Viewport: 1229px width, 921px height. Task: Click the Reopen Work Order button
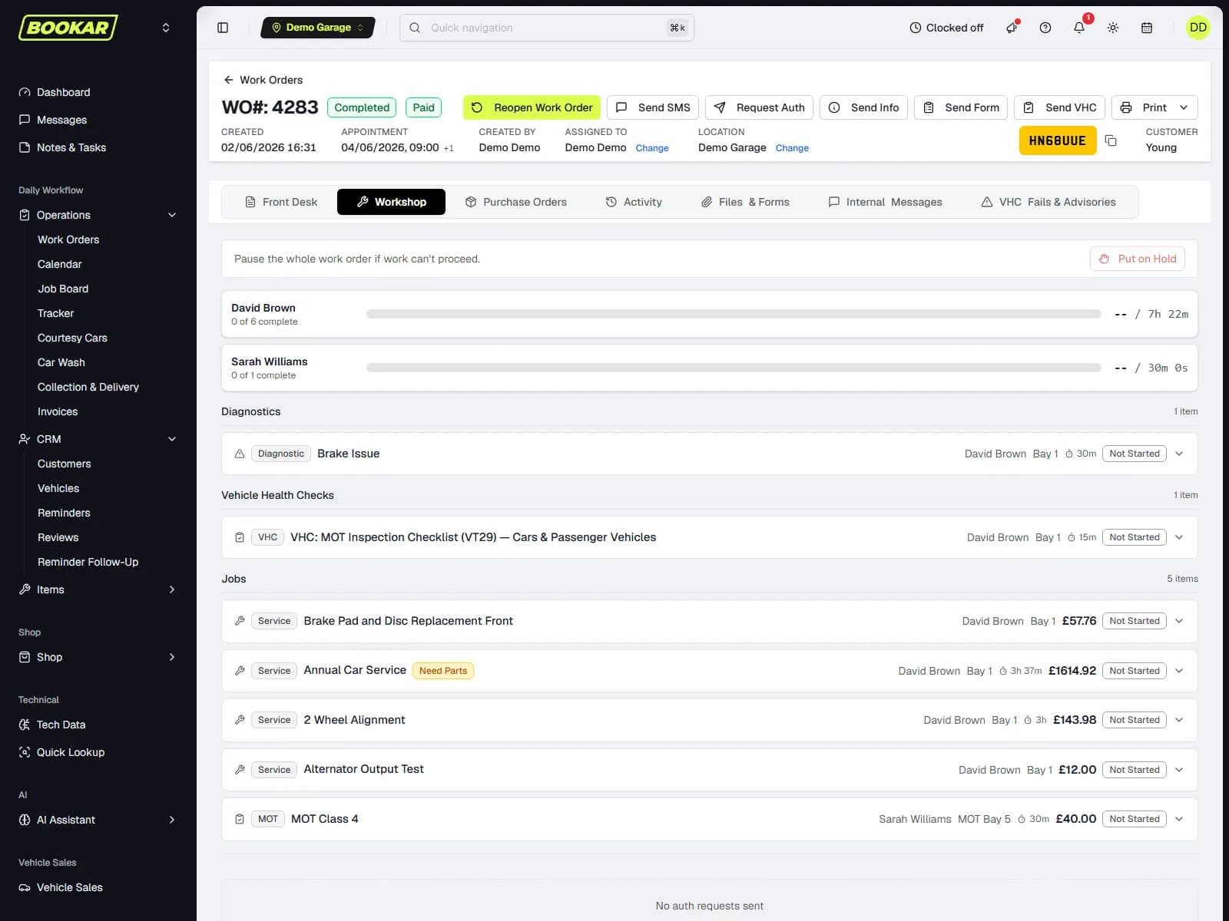click(x=532, y=107)
